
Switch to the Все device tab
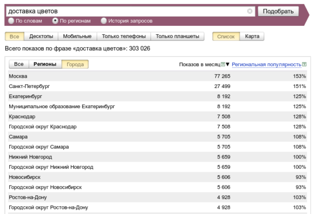[x=15, y=36]
